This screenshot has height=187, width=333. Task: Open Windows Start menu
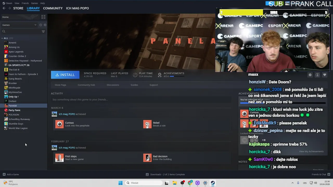[x=120, y=183]
